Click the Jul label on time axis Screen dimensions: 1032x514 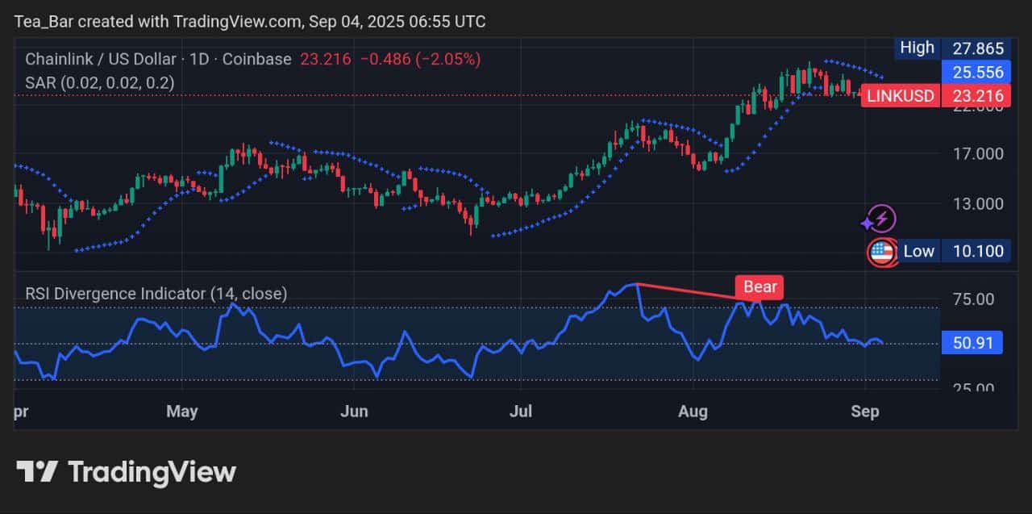point(521,412)
